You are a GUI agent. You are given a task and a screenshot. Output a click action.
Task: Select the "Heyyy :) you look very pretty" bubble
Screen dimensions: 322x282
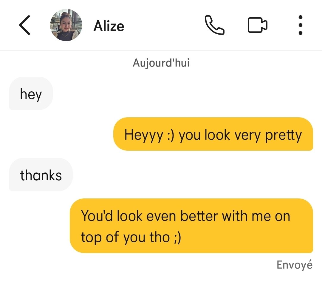coord(213,134)
